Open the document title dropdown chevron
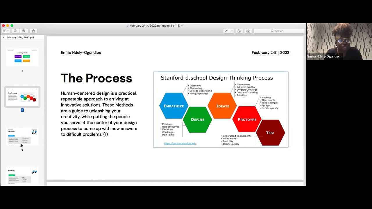 coord(182,26)
